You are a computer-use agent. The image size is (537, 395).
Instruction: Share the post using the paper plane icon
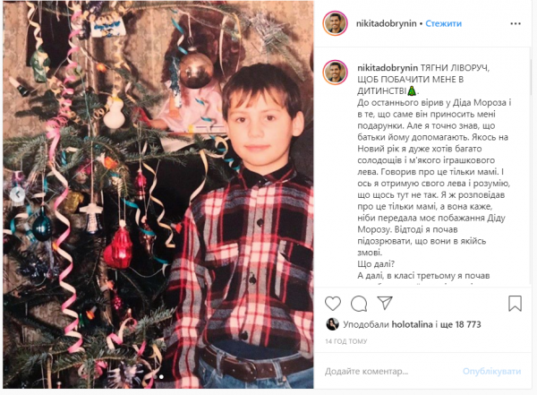(x=385, y=303)
